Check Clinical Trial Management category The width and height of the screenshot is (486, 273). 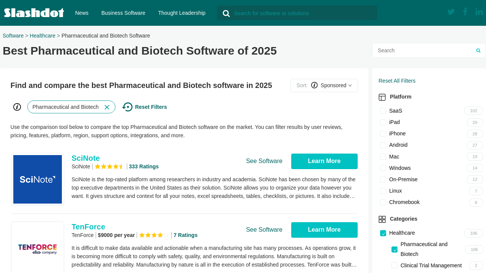(x=394, y=265)
